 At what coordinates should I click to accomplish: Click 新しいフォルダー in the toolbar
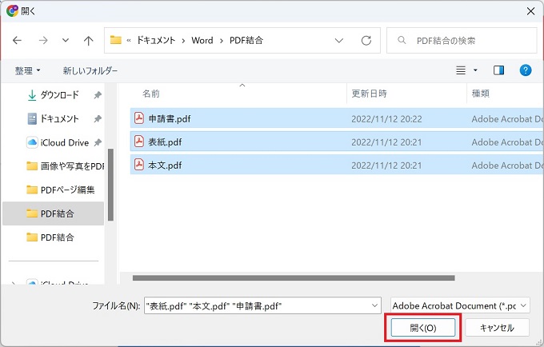[x=90, y=70]
